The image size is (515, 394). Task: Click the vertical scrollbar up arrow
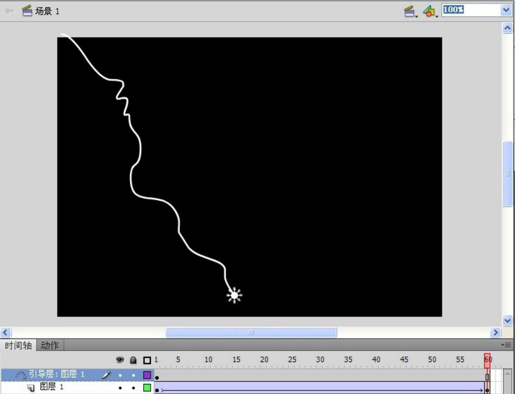point(508,28)
